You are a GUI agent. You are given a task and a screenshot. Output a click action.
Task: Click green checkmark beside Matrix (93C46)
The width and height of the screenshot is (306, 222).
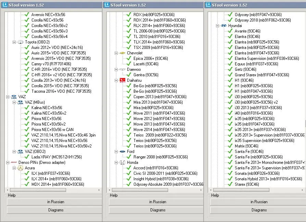(230, 146)
